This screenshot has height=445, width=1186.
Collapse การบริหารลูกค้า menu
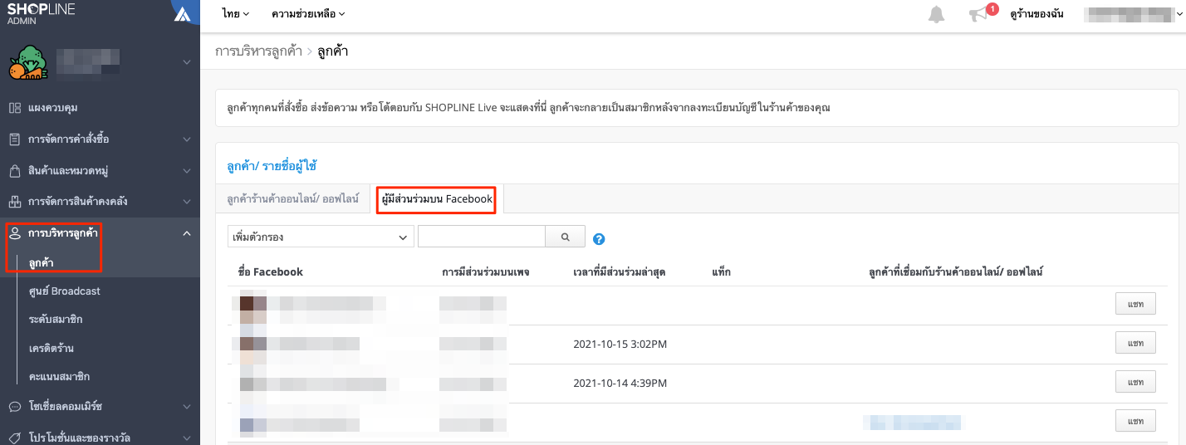tap(186, 233)
